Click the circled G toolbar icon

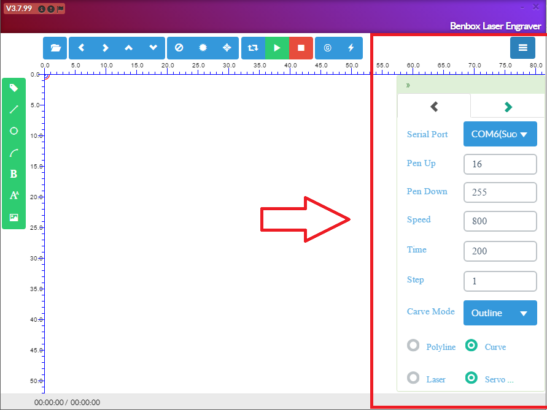(x=327, y=48)
